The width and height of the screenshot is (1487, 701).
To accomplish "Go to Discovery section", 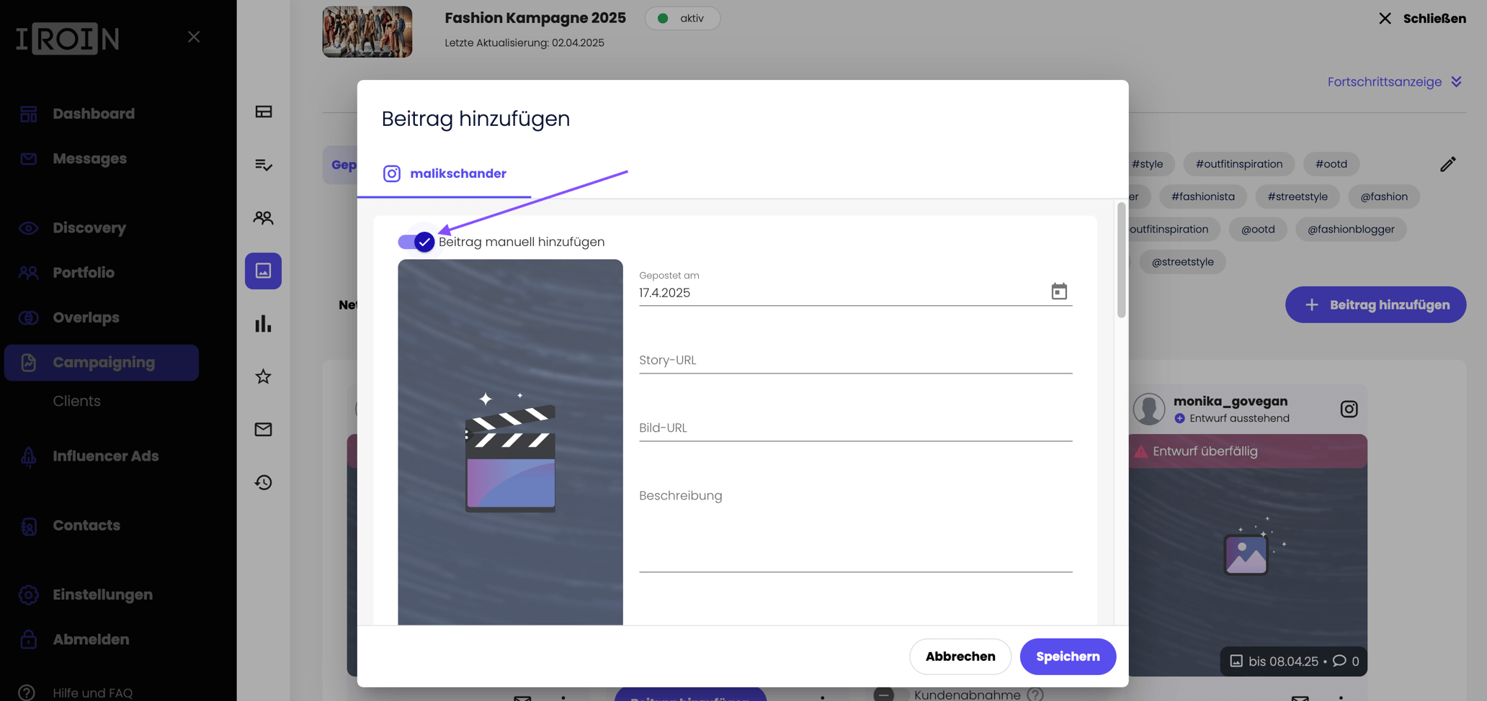I will click(x=89, y=228).
